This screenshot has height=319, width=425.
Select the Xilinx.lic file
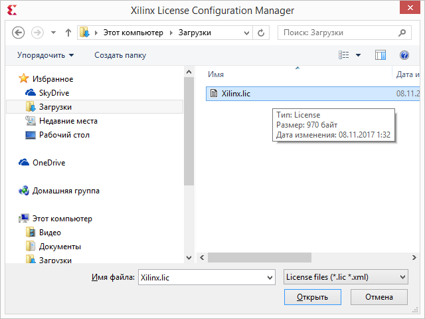tap(313, 94)
